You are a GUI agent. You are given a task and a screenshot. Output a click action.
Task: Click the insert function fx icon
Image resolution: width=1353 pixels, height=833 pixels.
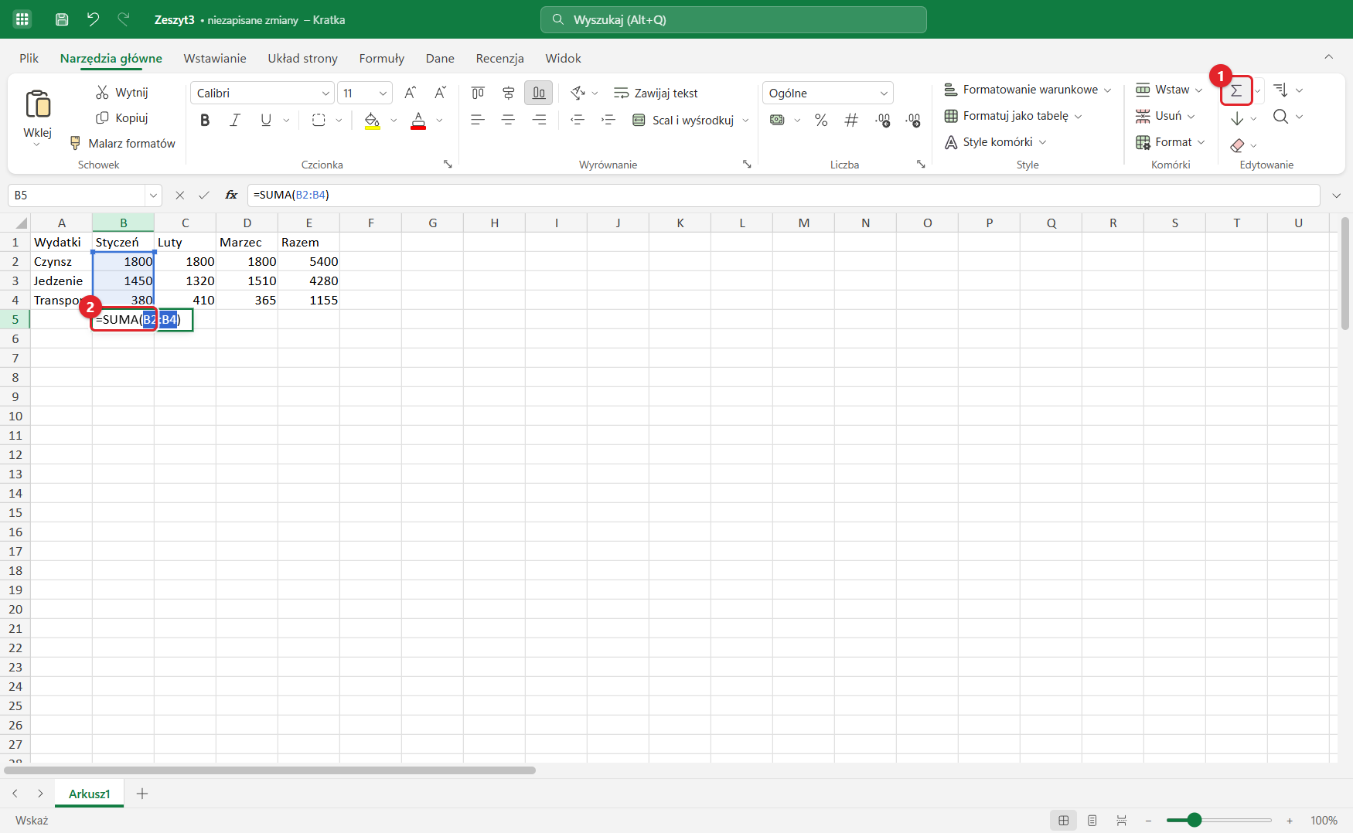pos(231,195)
